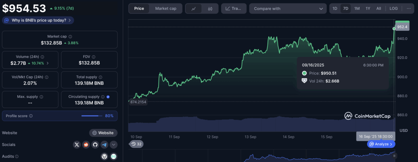The width and height of the screenshot is (418, 162).
Task: Open the chart more options menu
Action: (408, 8)
